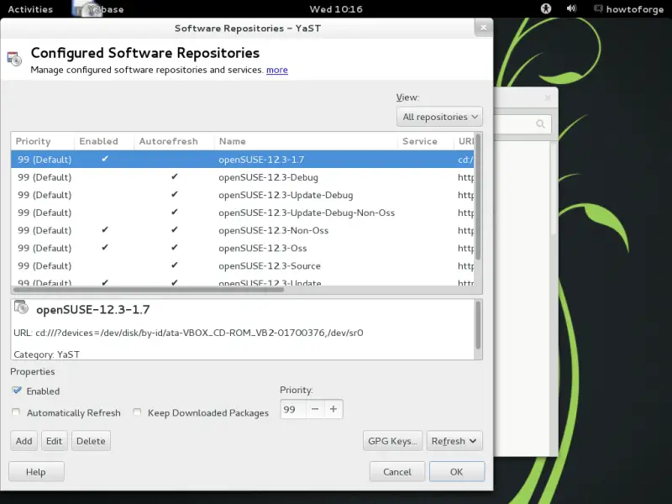Screen dimensions: 672x504
Task: Click the volume speaker icon in top bar
Action: 571,8
